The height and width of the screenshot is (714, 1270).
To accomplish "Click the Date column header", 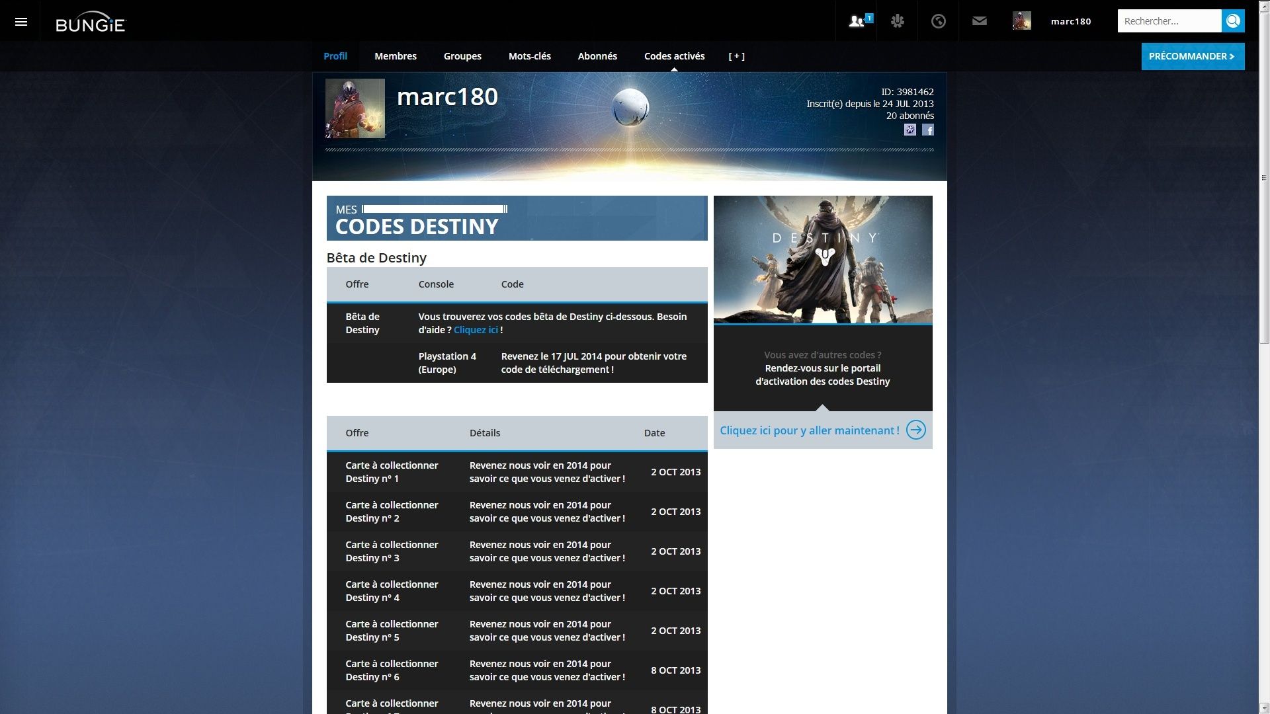I will click(654, 433).
